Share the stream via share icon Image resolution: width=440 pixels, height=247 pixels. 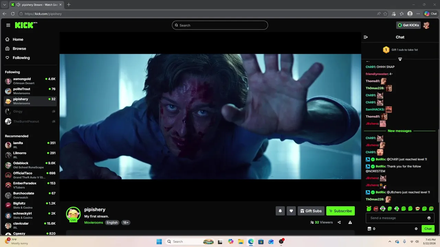coord(339,222)
